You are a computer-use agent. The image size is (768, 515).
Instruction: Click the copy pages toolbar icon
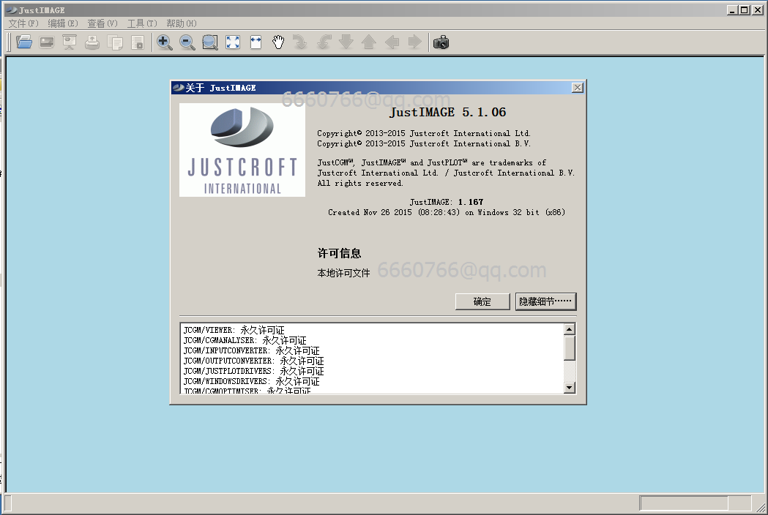point(115,42)
